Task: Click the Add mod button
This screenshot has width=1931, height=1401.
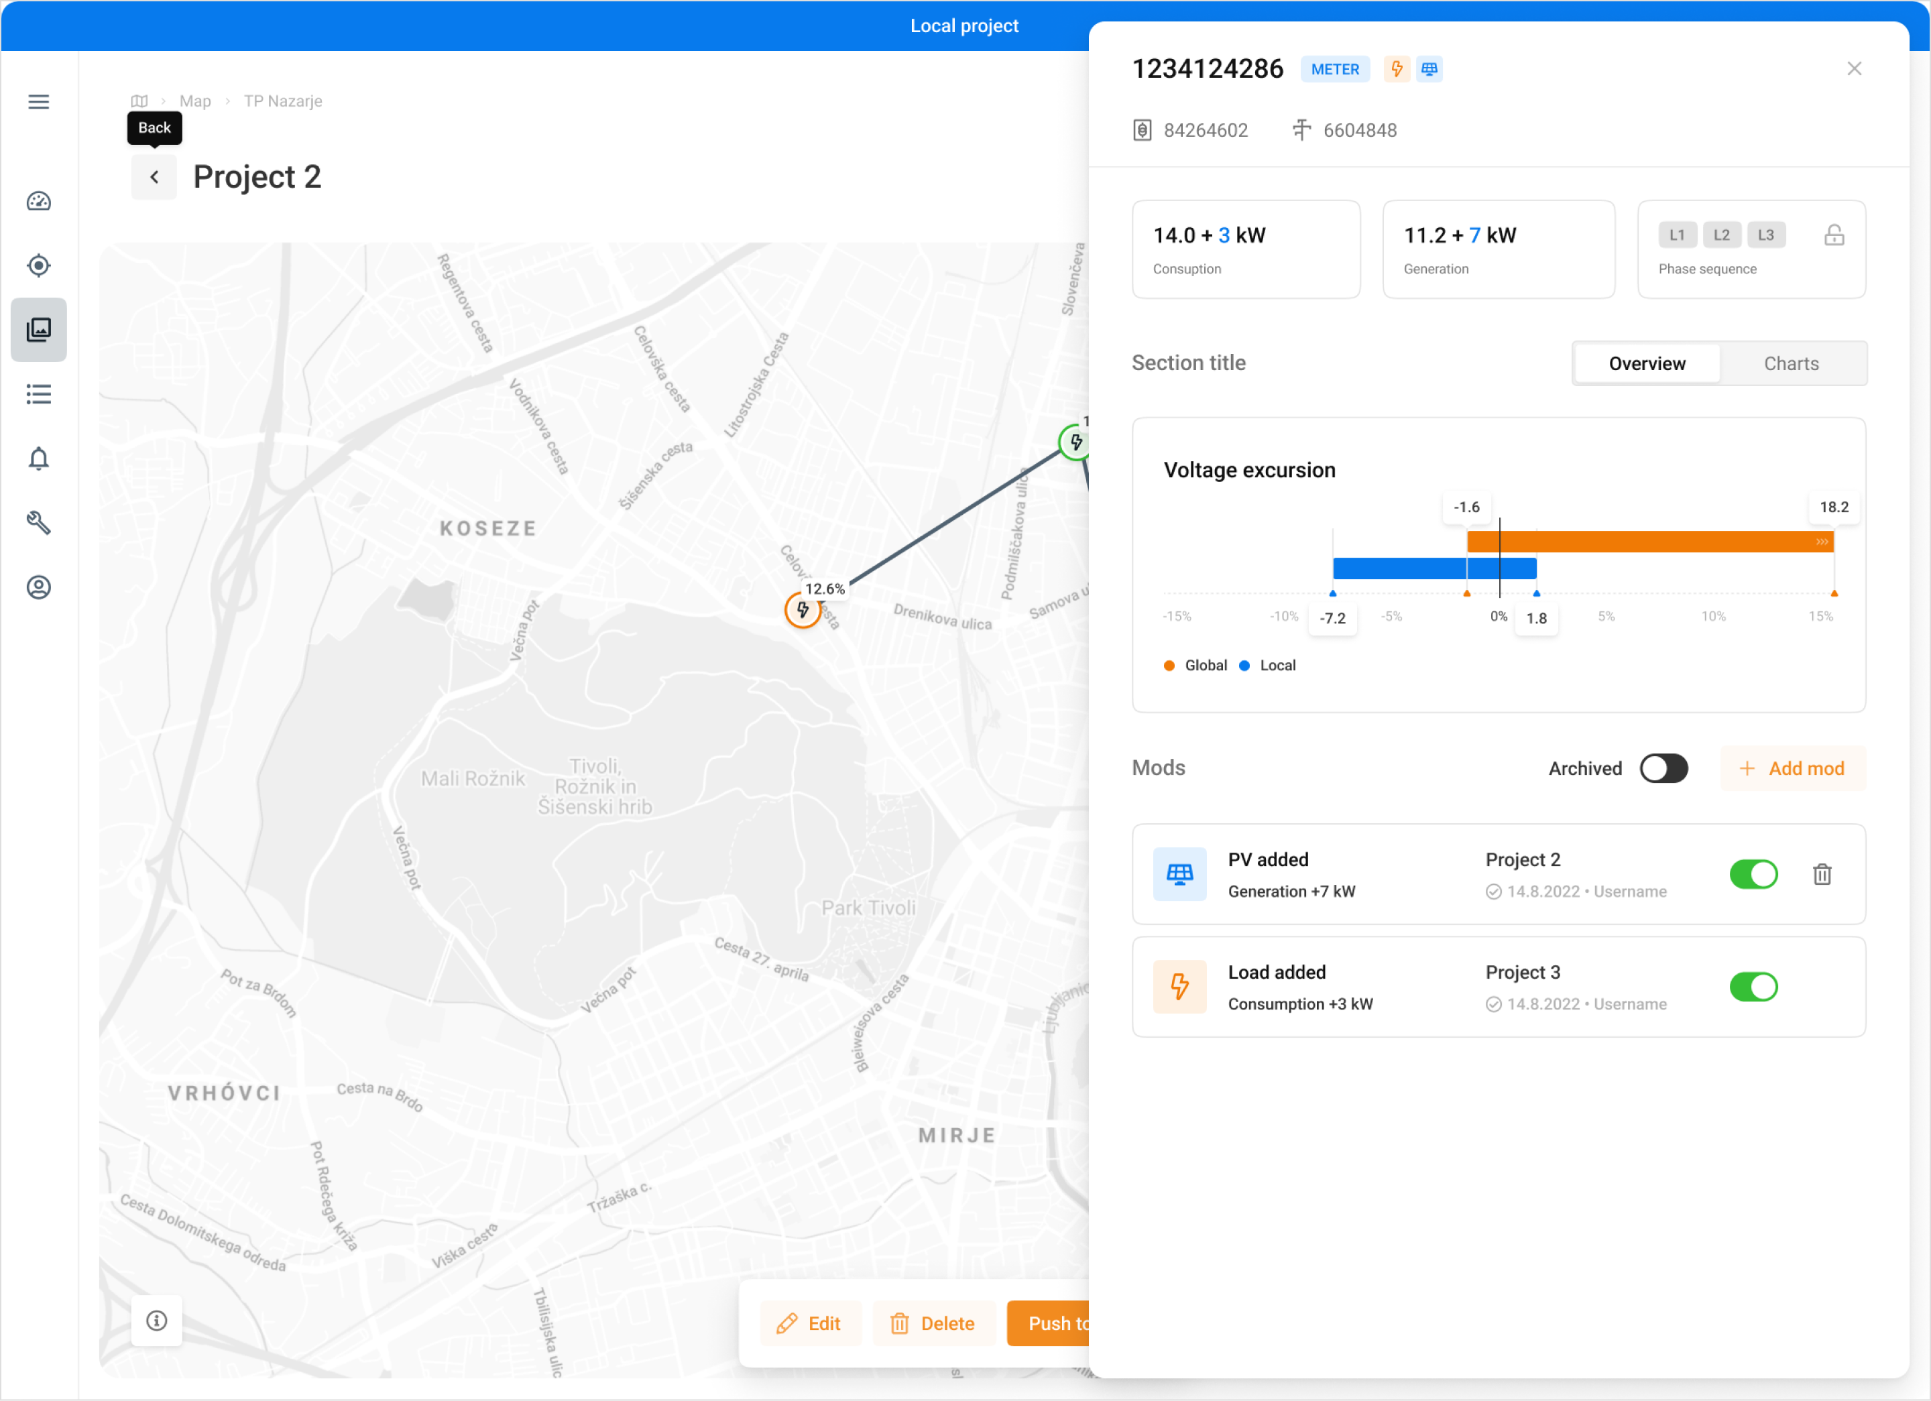Action: pos(1792,768)
